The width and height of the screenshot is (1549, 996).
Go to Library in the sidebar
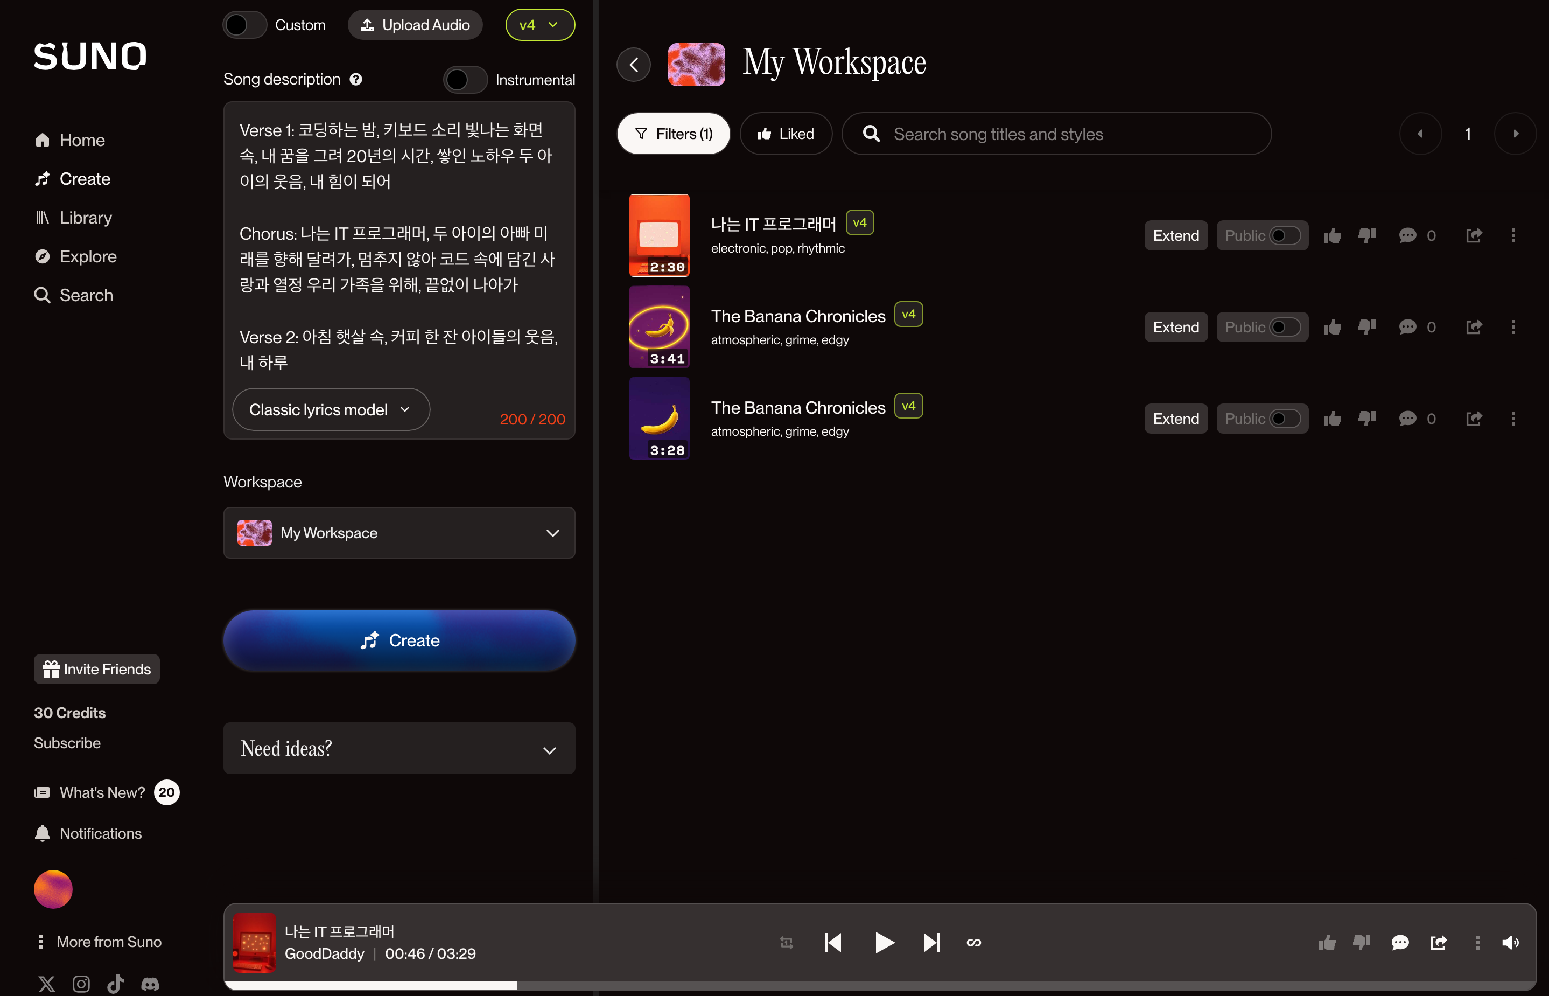point(85,217)
